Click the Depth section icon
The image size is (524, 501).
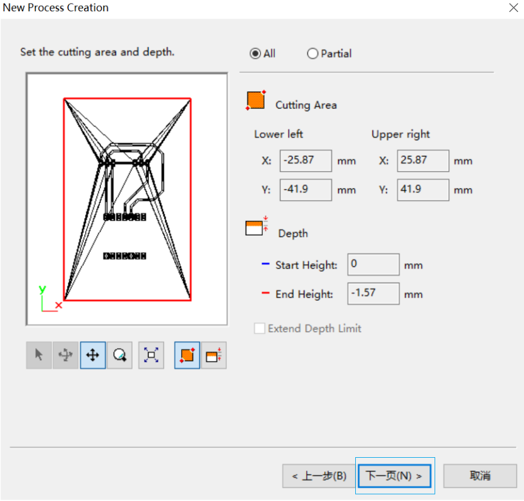pyautogui.click(x=256, y=226)
